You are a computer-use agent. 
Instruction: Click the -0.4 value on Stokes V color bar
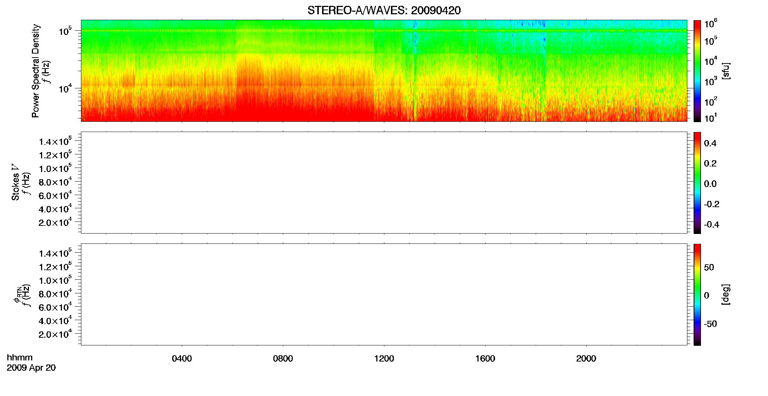[x=711, y=225]
